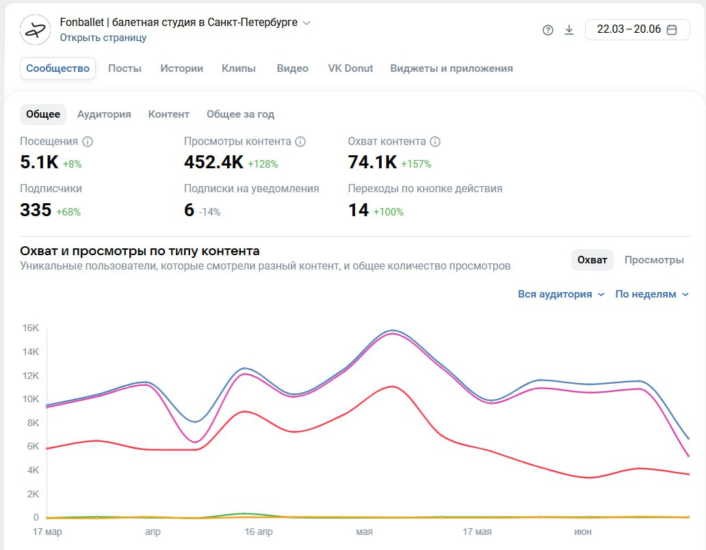
Task: Click info icon next to Посещения
Action: (88, 142)
